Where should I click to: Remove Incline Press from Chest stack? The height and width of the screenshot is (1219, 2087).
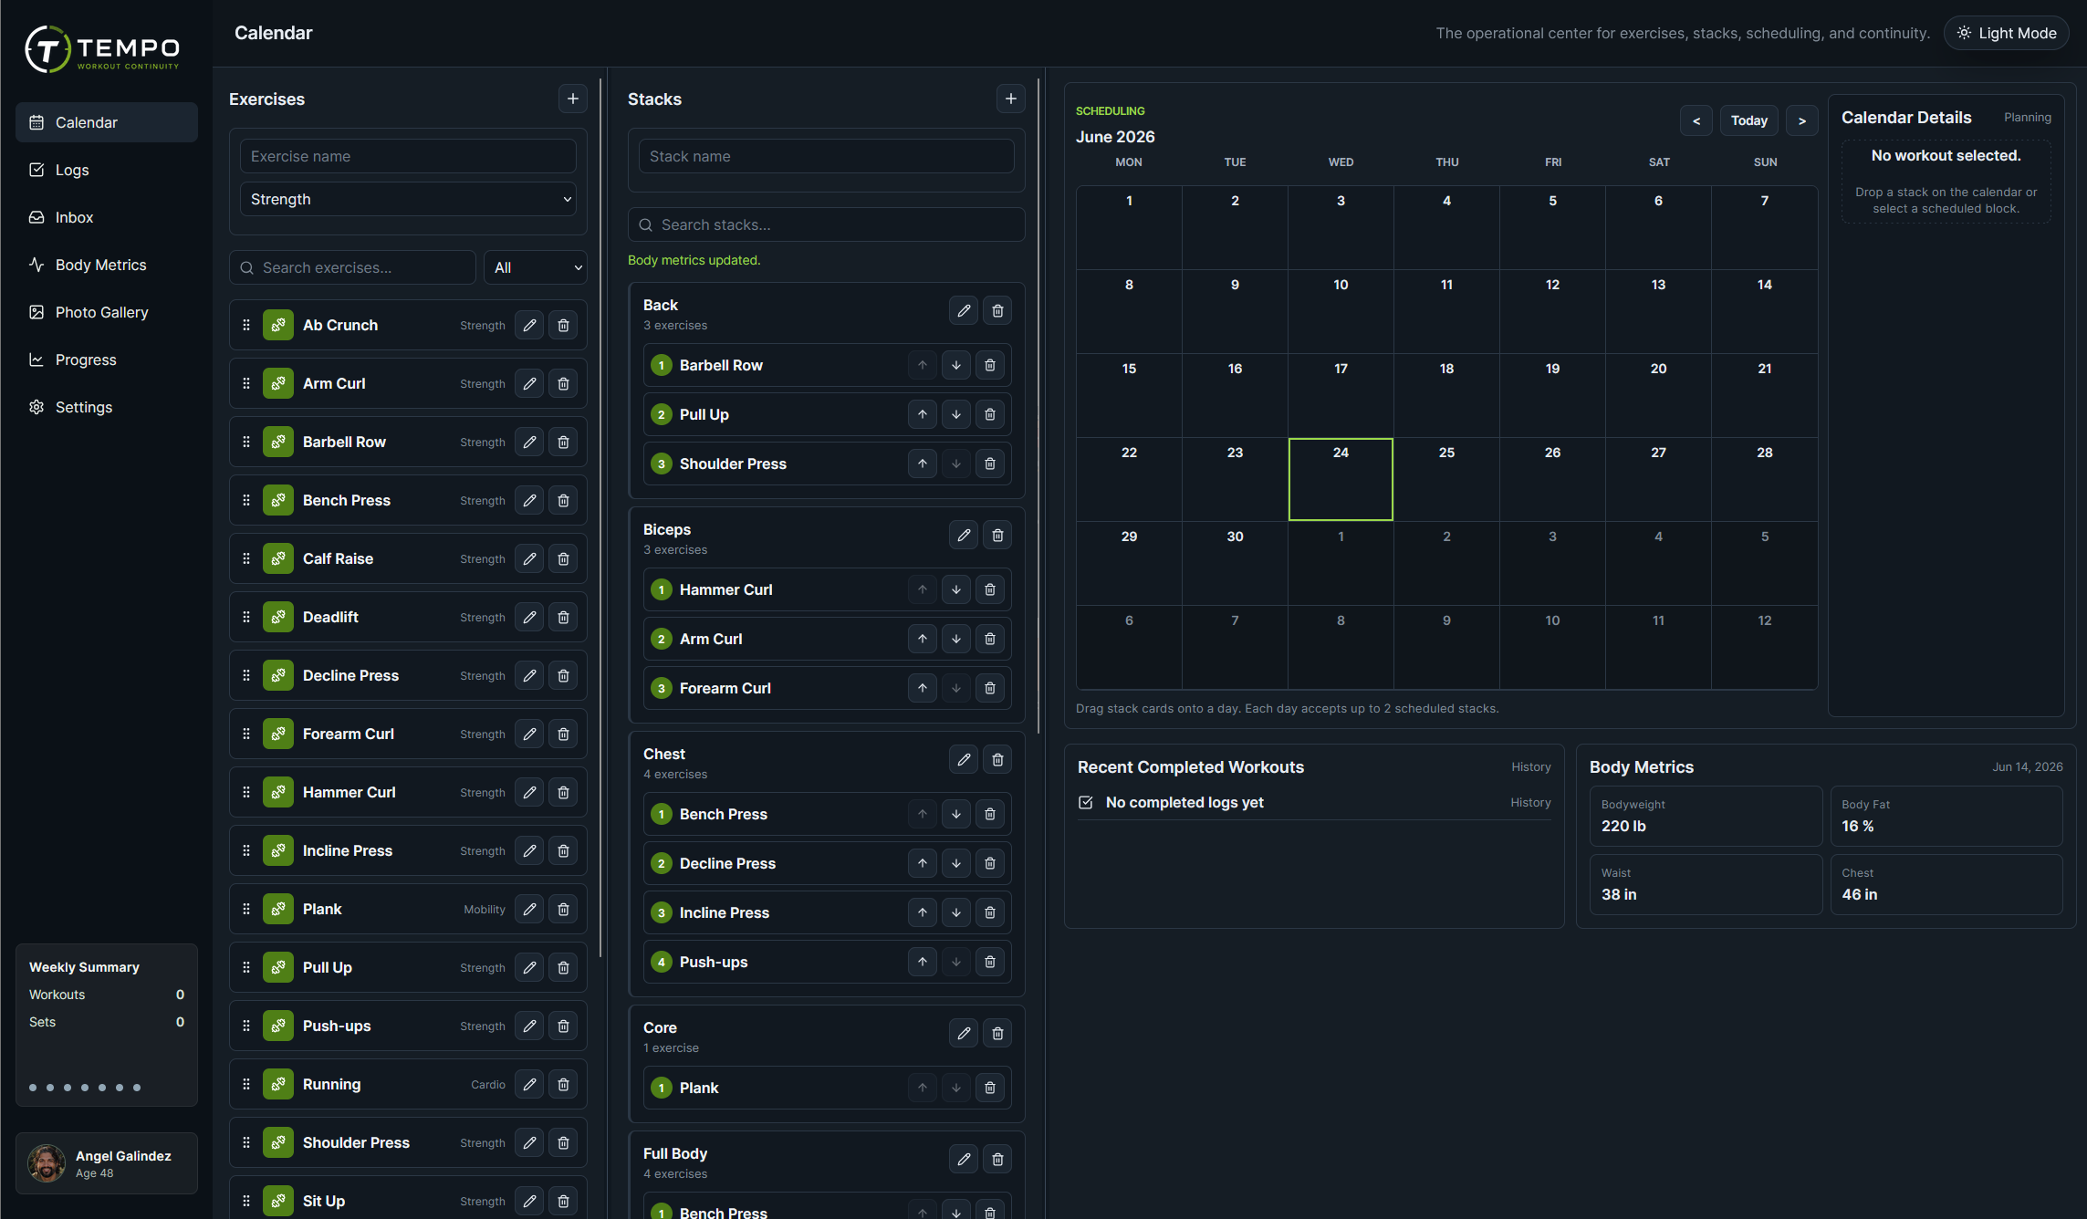[x=990, y=912]
